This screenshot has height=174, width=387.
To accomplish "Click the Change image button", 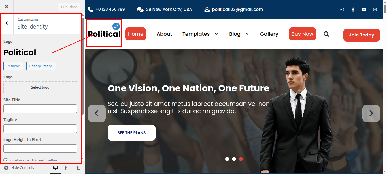I will pyautogui.click(x=41, y=66).
